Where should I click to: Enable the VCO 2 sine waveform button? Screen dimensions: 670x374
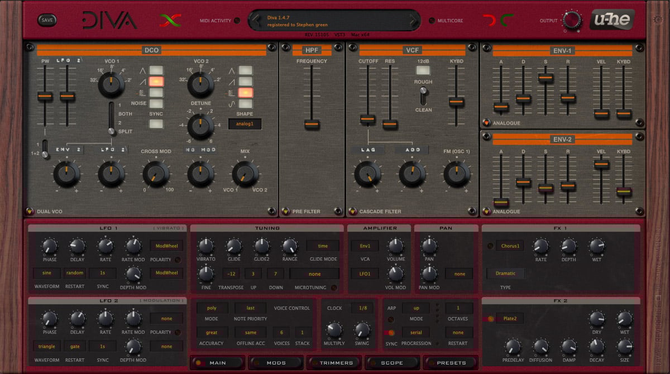pos(245,103)
